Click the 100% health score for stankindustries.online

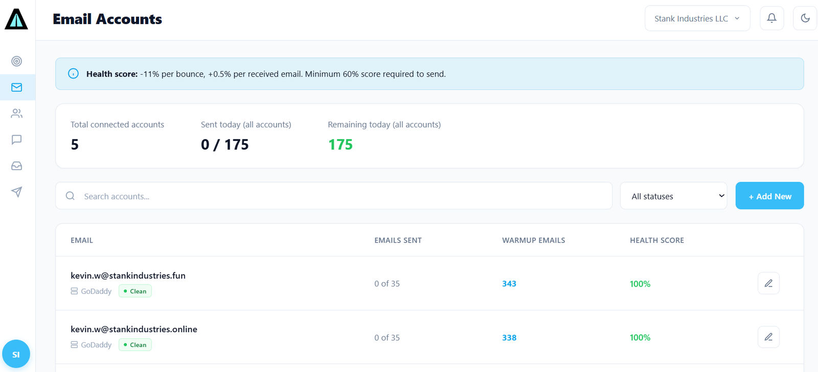click(x=640, y=337)
